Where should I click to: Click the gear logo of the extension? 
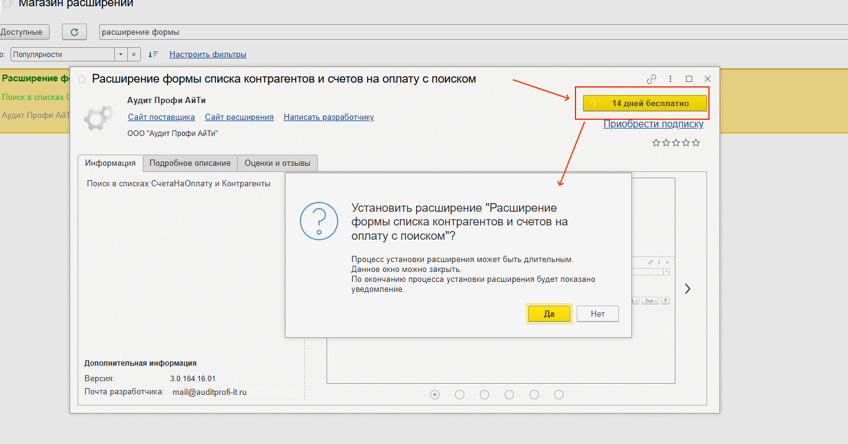click(x=99, y=117)
